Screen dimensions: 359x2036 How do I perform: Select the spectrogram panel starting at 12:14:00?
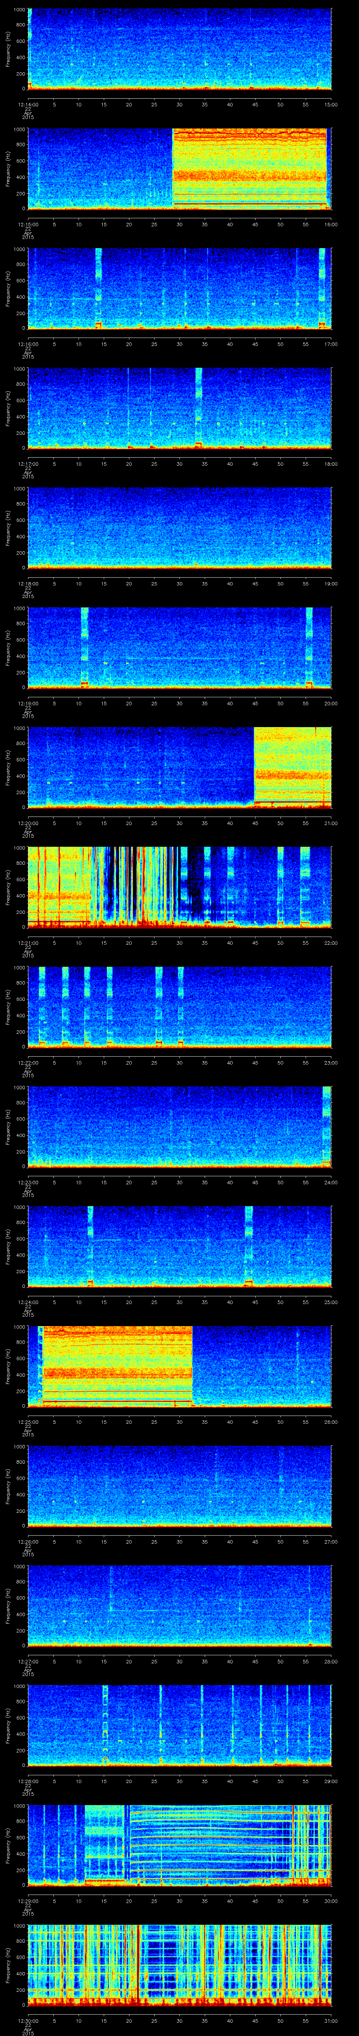coord(180,49)
